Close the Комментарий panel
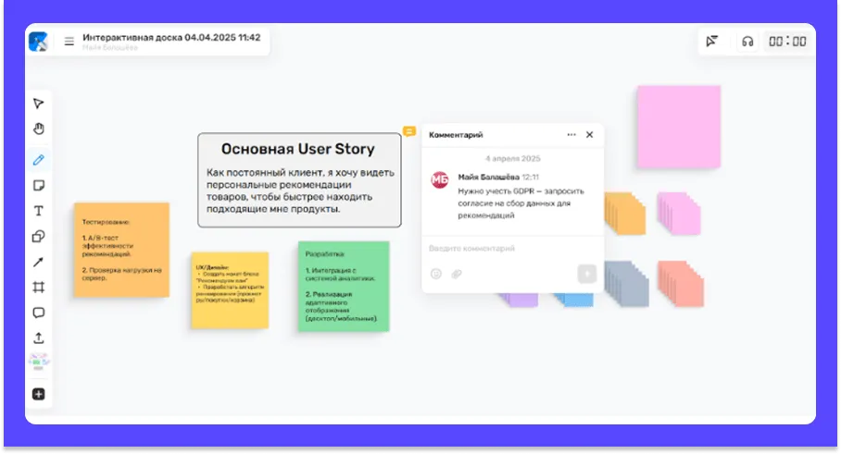Viewport: 841px width, 454px height. 590,135
